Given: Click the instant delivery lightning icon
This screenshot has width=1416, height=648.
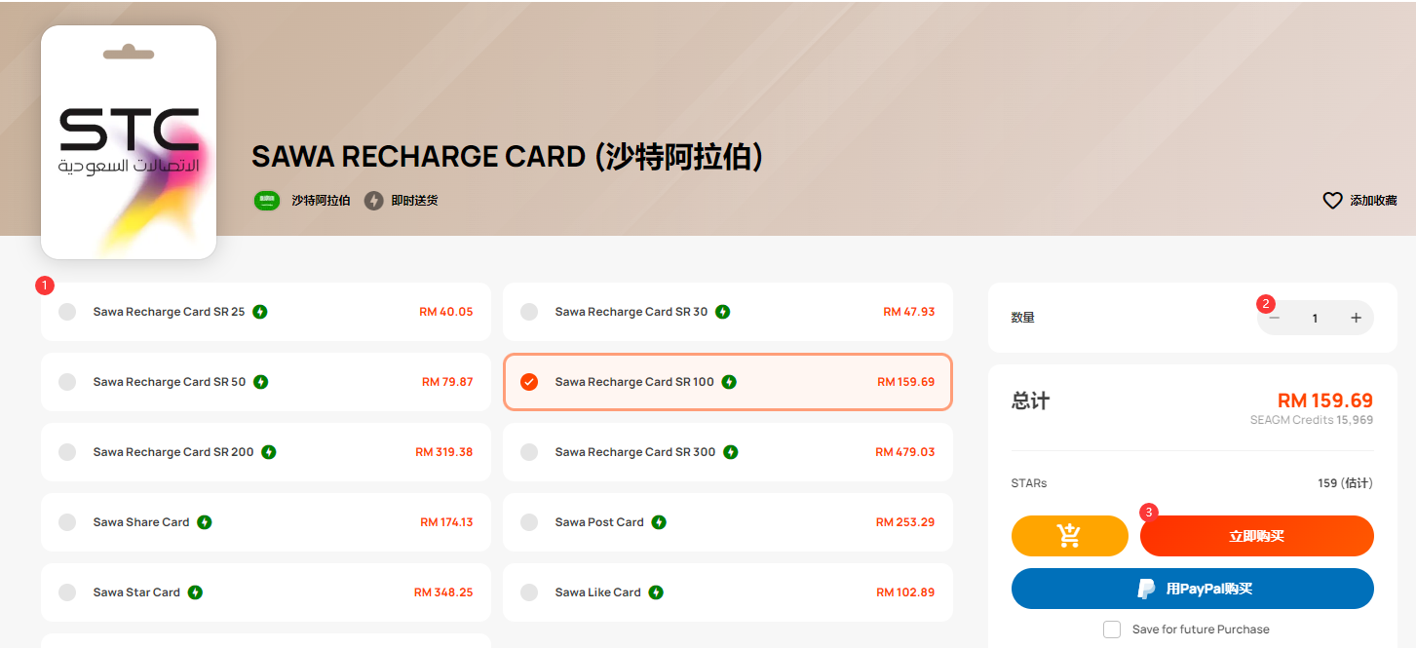Looking at the screenshot, I should click(373, 201).
